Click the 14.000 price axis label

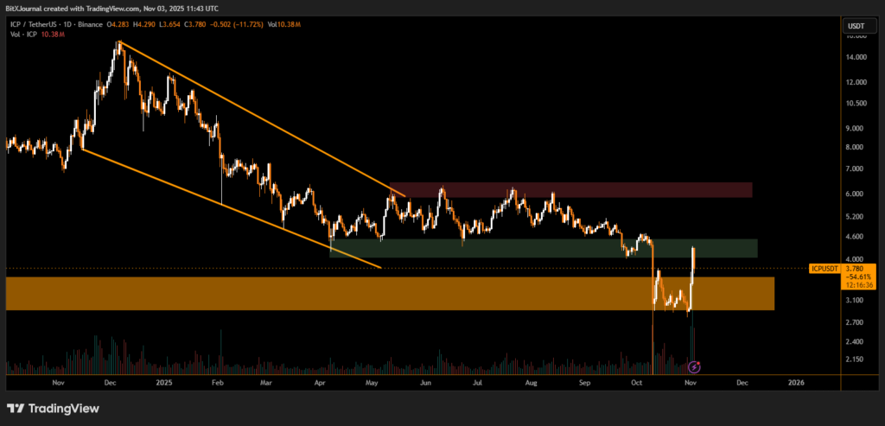pos(856,58)
